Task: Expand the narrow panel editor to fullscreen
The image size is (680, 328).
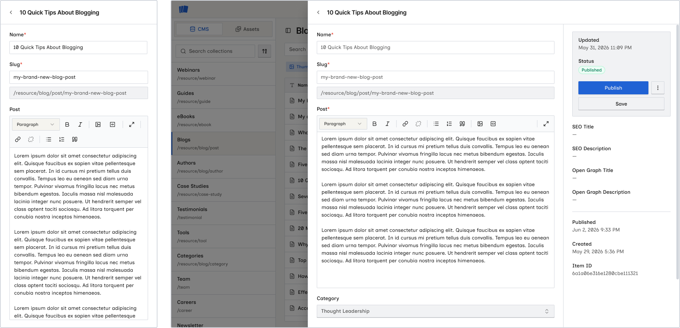Action: pyautogui.click(x=132, y=124)
